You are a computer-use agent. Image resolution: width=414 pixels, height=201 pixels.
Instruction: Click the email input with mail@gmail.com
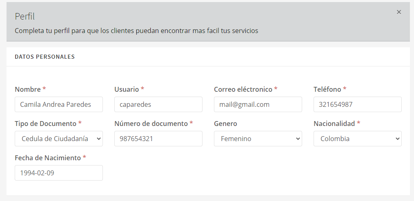point(258,104)
